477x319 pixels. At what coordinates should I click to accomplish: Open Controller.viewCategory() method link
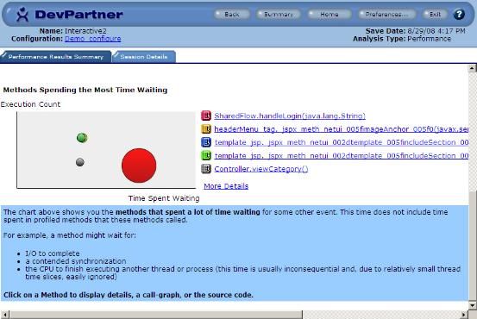(x=261, y=169)
